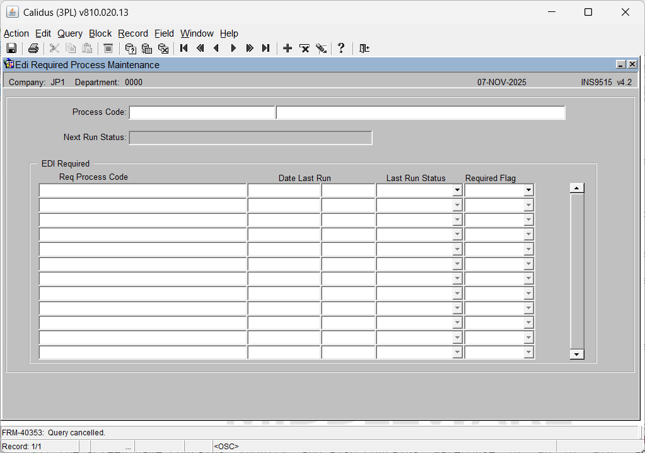Open the Record menu
This screenshot has height=453, width=645.
[x=133, y=33]
